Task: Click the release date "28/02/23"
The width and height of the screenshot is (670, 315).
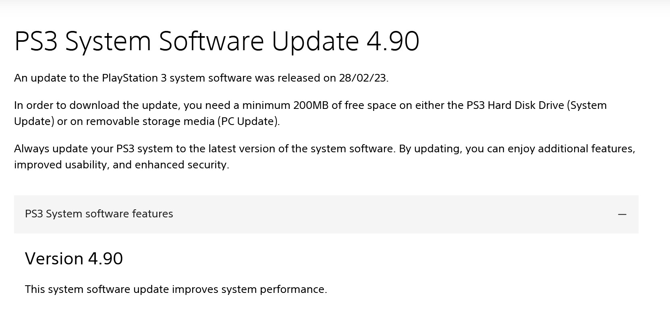Action: [363, 78]
